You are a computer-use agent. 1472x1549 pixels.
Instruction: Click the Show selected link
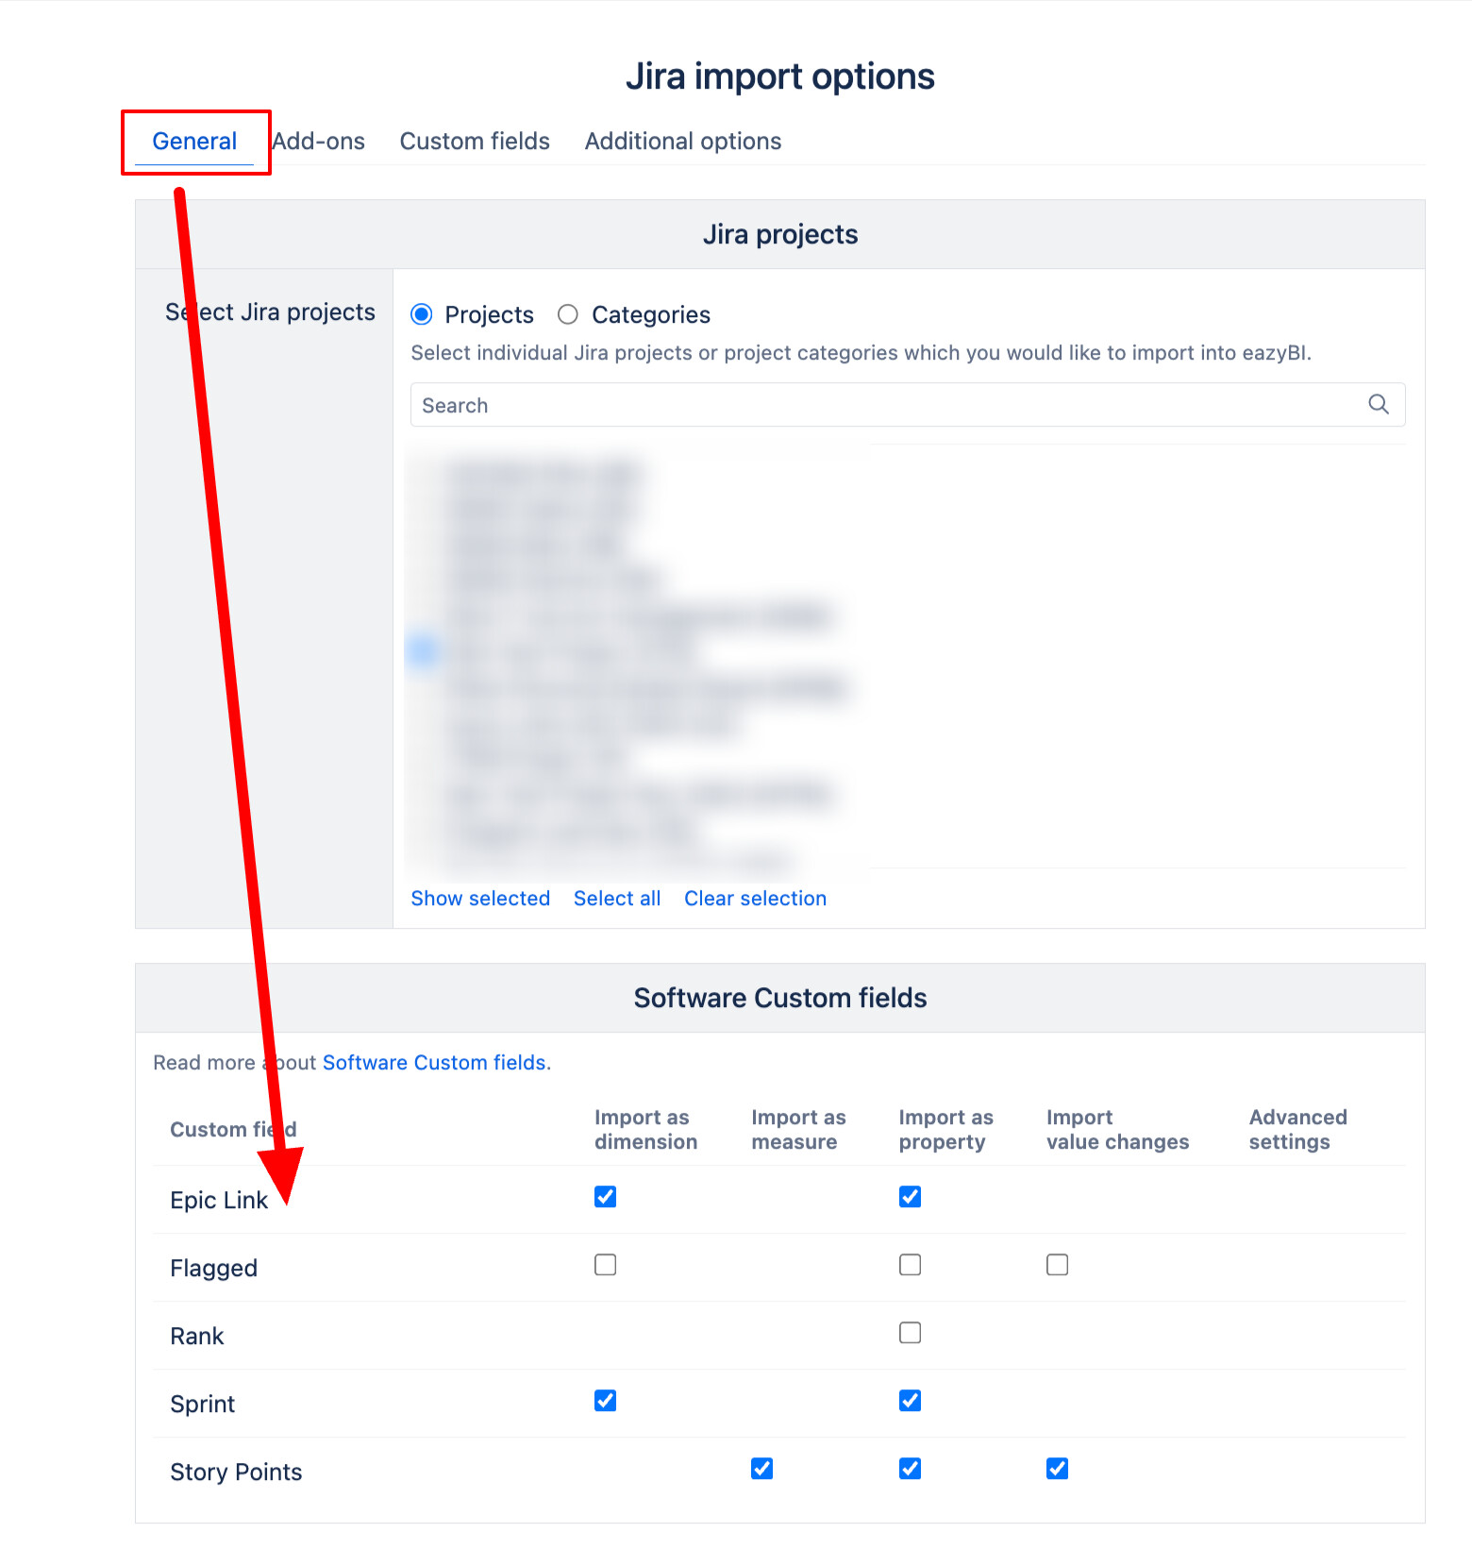click(x=480, y=899)
